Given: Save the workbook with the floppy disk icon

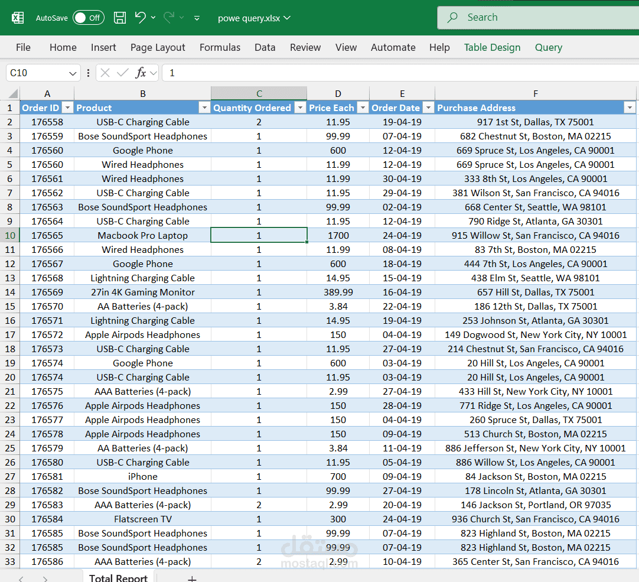Looking at the screenshot, I should (120, 18).
